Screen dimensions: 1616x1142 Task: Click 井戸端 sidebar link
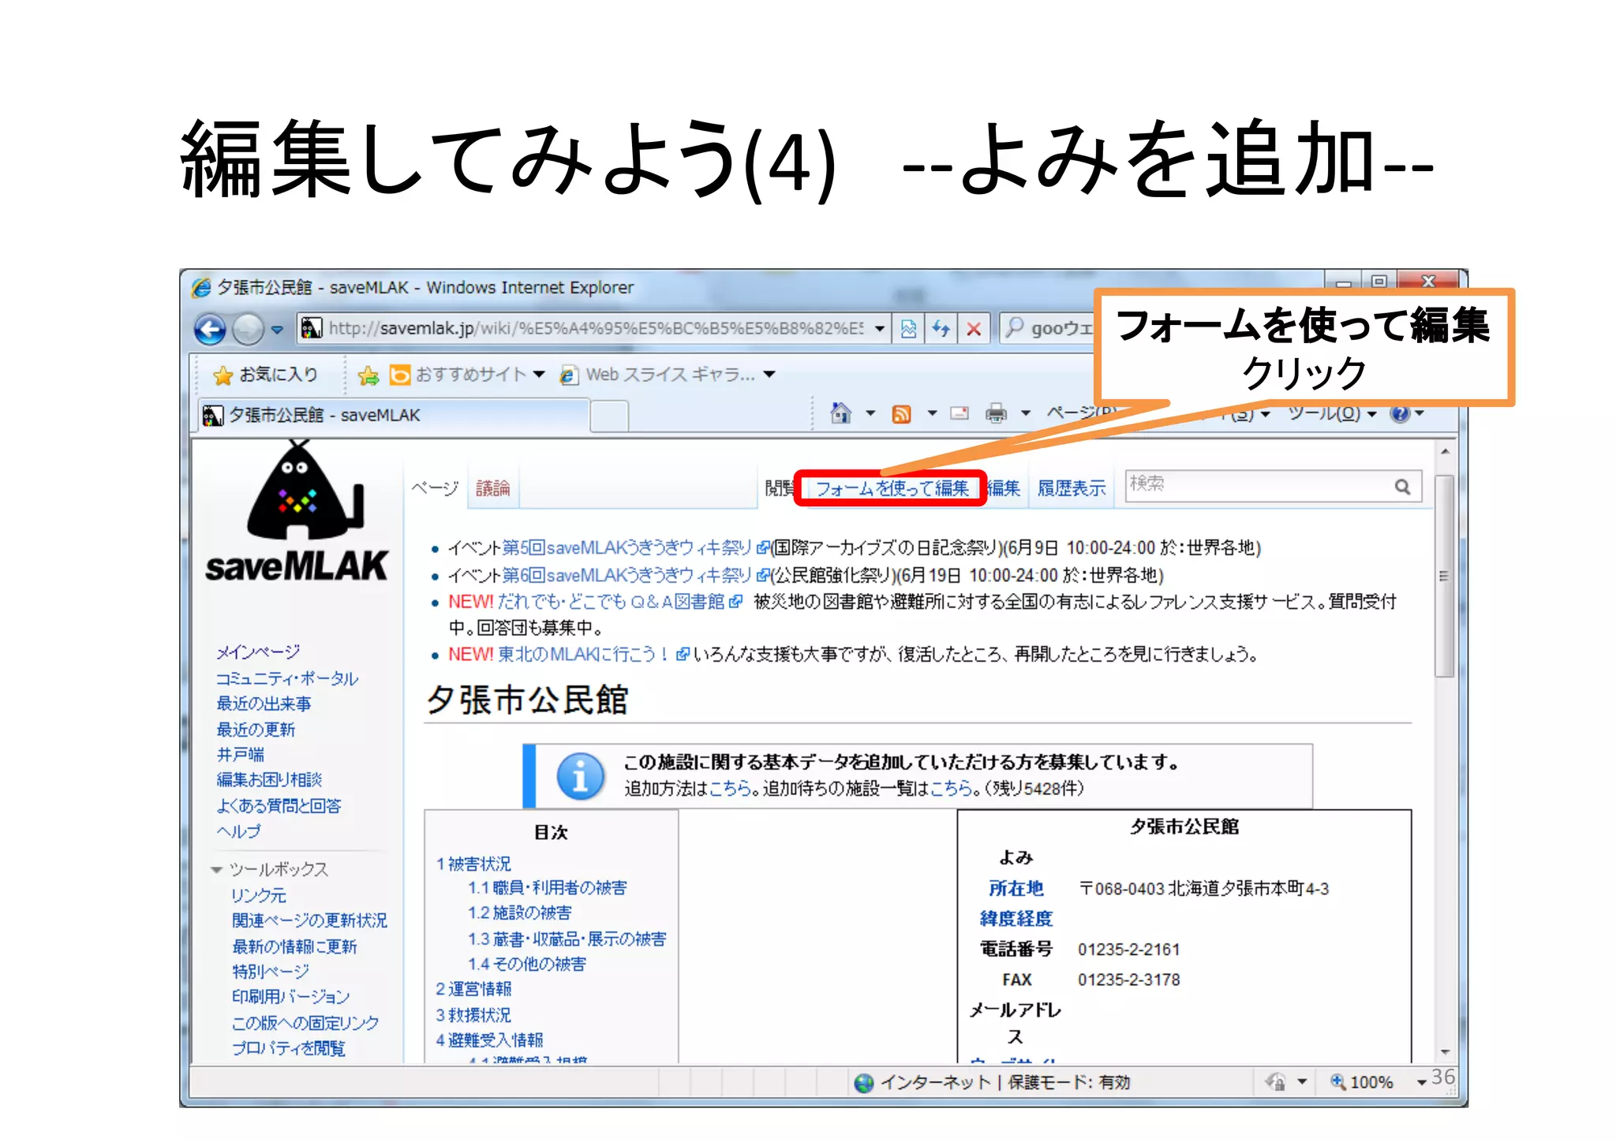coord(240,755)
